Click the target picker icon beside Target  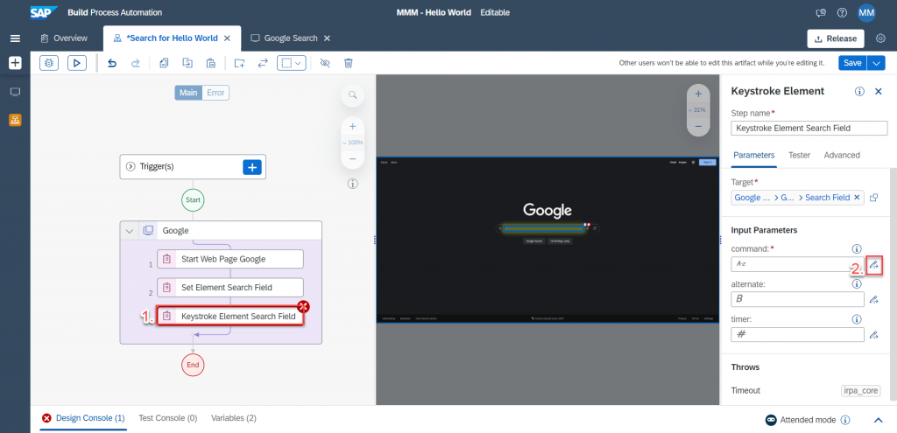coord(873,198)
